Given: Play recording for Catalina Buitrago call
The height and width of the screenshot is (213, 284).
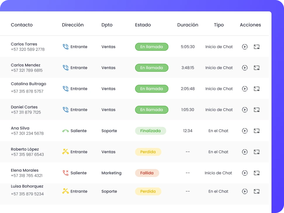Looking at the screenshot, I should coord(245,89).
